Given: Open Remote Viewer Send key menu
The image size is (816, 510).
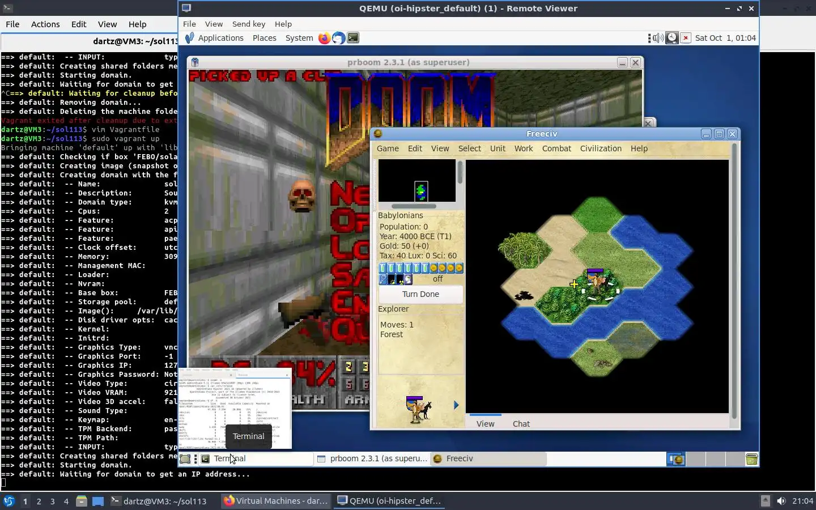Looking at the screenshot, I should pos(249,24).
